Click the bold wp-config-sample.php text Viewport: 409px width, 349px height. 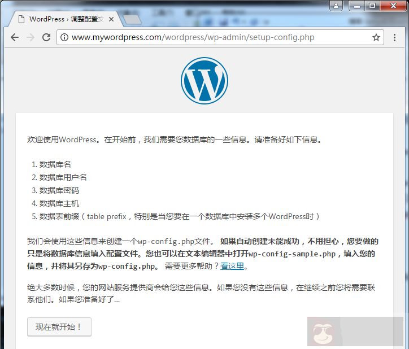pyautogui.click(x=292, y=254)
